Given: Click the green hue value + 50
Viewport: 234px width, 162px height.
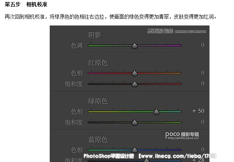Looking at the screenshot, I should 198,111.
